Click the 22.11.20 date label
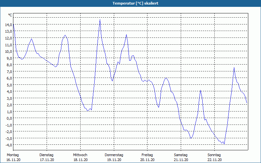Screen dimensions: 261x163 coord(215,160)
